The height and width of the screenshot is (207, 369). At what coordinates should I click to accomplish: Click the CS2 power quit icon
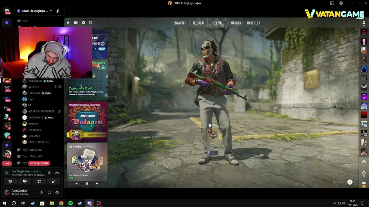91,23
